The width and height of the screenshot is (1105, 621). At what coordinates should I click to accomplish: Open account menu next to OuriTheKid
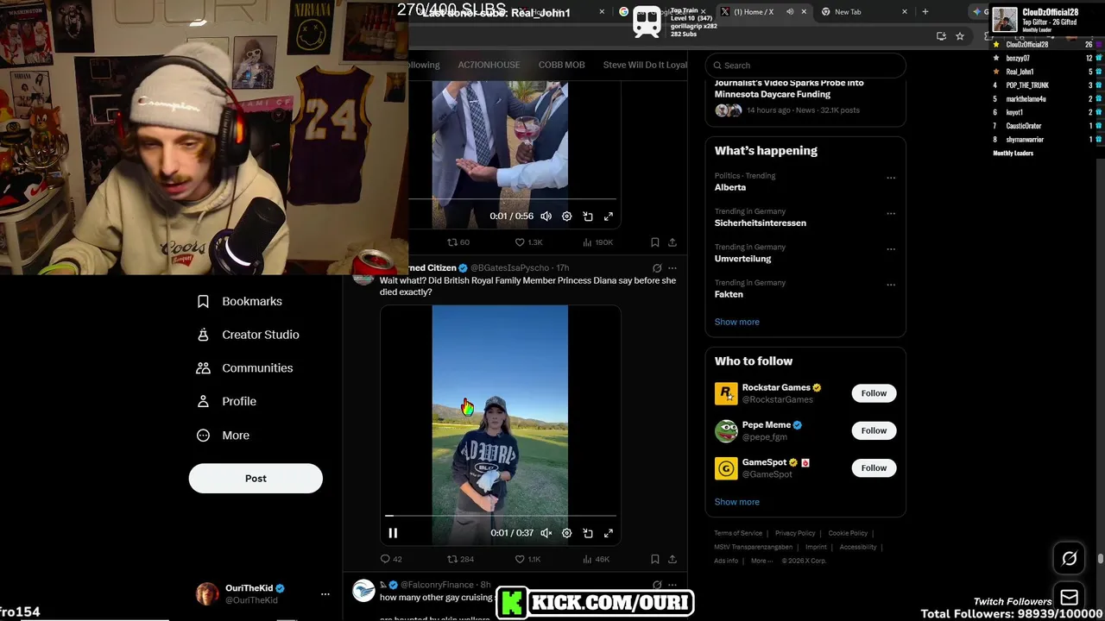(325, 594)
